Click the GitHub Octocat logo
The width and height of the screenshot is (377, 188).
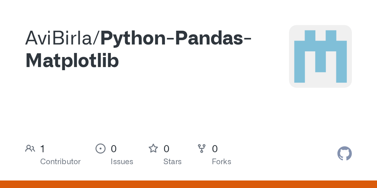pyautogui.click(x=345, y=154)
